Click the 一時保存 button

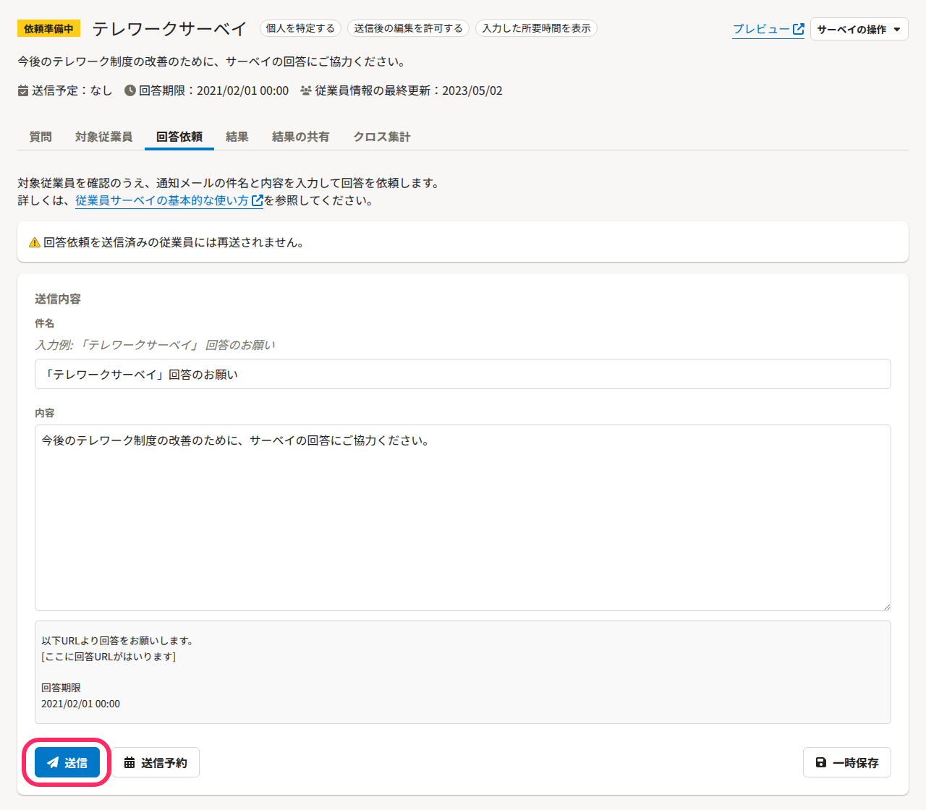pos(847,762)
